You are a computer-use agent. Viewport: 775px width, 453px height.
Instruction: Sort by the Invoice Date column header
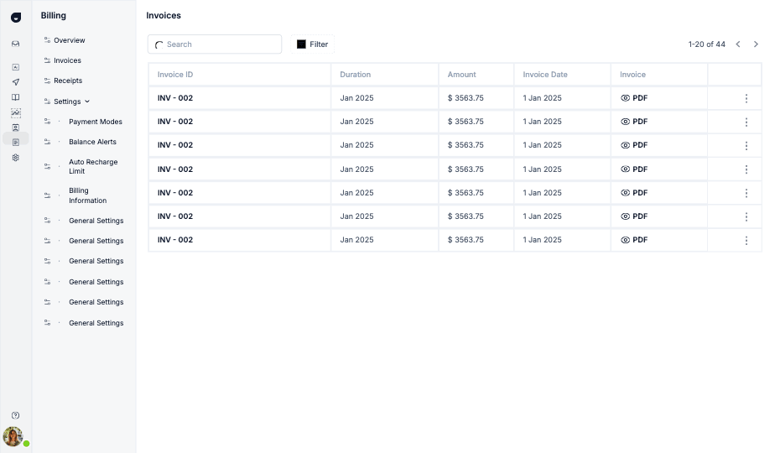[x=545, y=75]
